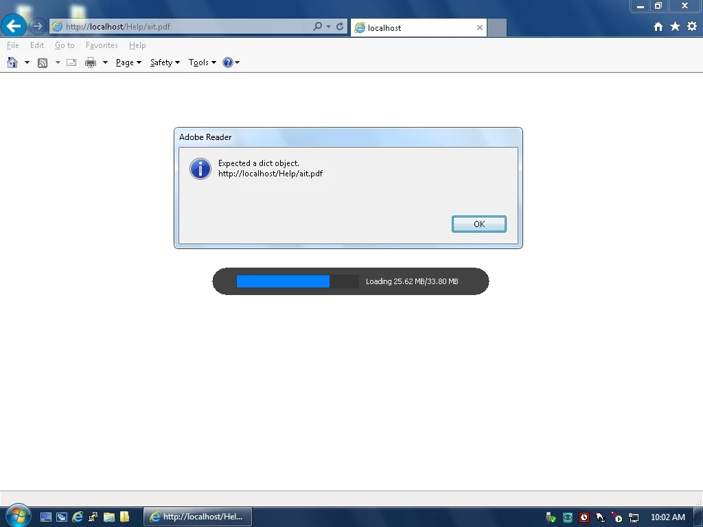Screen dimensions: 703x527
Task: Click the Show desktop strip beside clock
Action: [x=698, y=517]
